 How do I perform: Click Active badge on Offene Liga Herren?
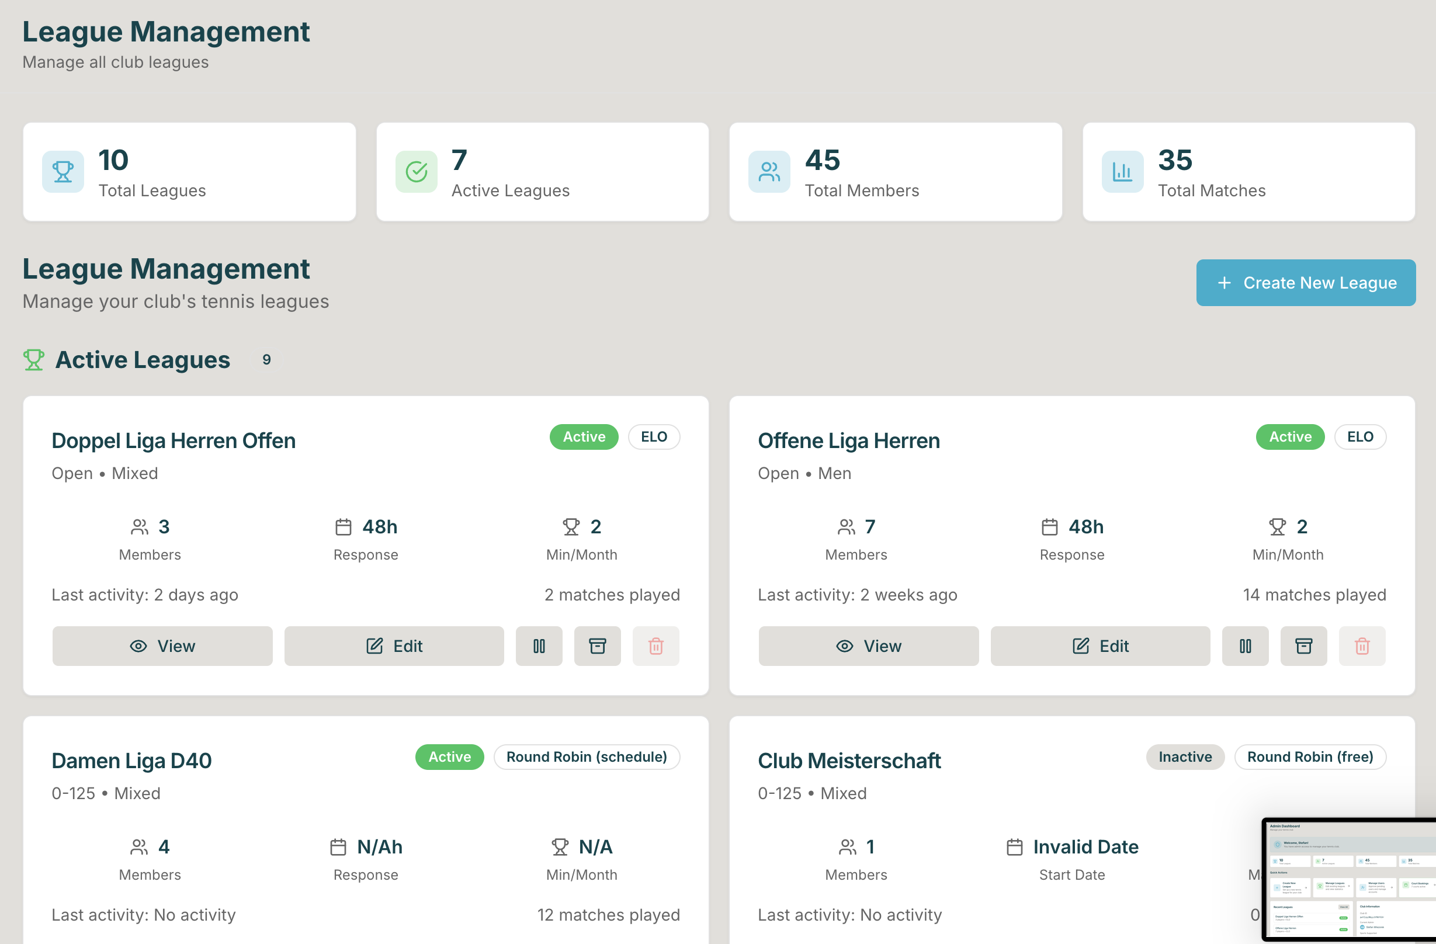[1290, 437]
